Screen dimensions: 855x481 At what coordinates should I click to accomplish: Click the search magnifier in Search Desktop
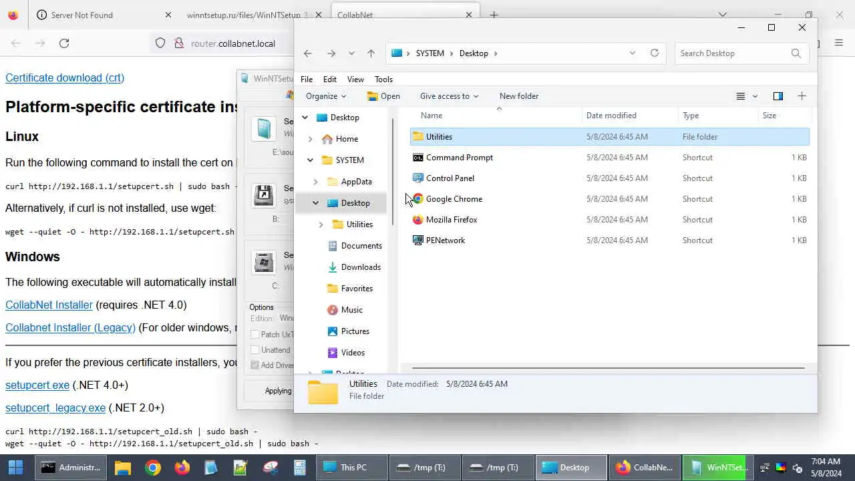click(x=796, y=53)
